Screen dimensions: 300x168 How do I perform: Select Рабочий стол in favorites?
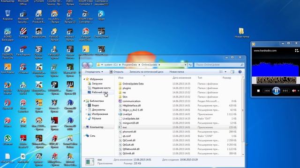[x=100, y=92]
